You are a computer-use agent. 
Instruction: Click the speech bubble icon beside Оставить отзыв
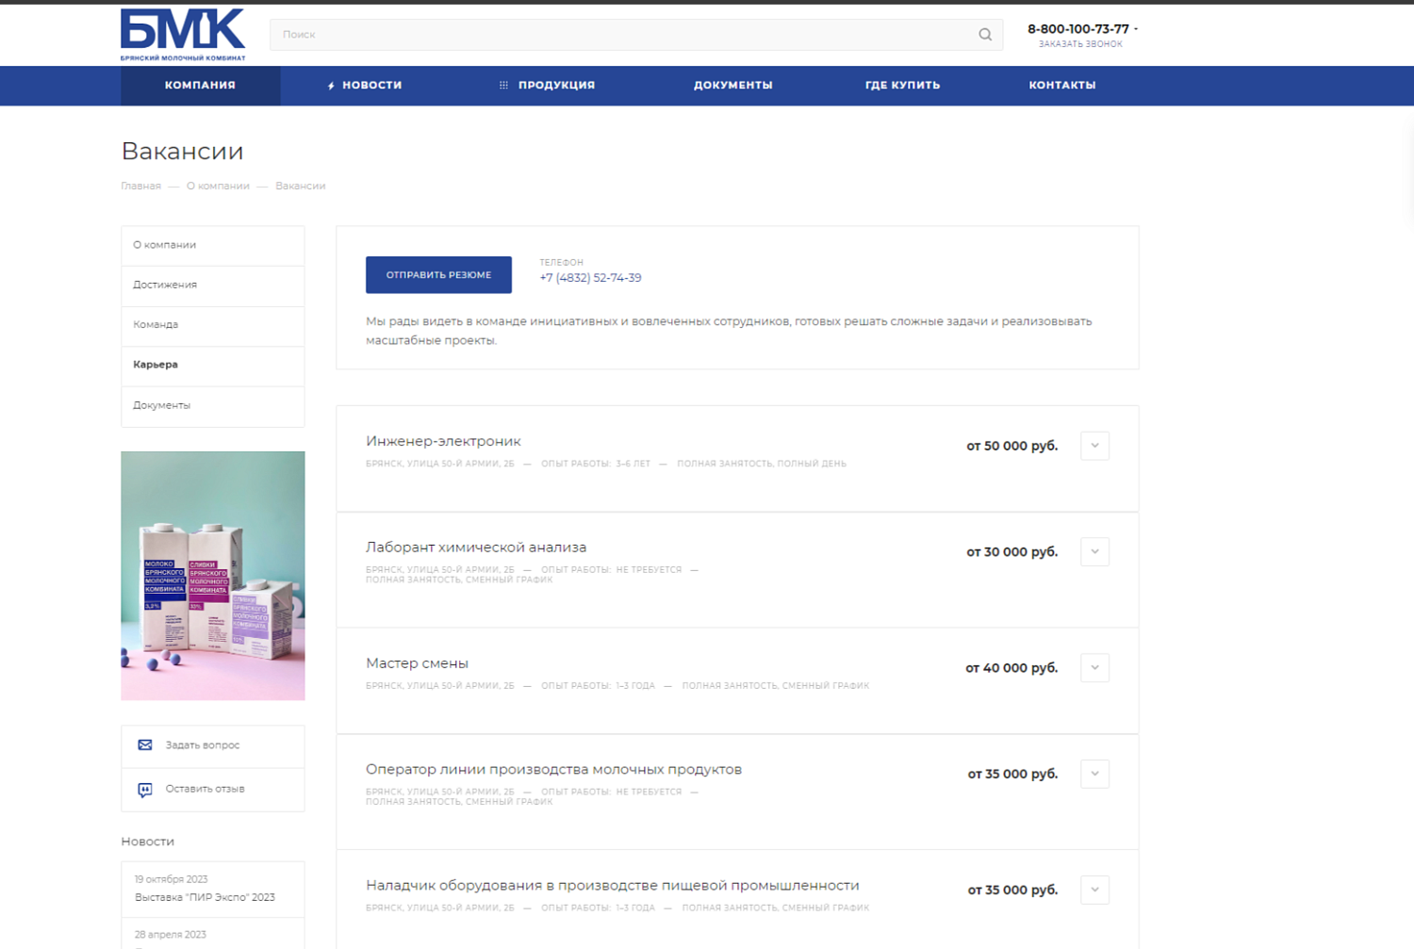[145, 790]
